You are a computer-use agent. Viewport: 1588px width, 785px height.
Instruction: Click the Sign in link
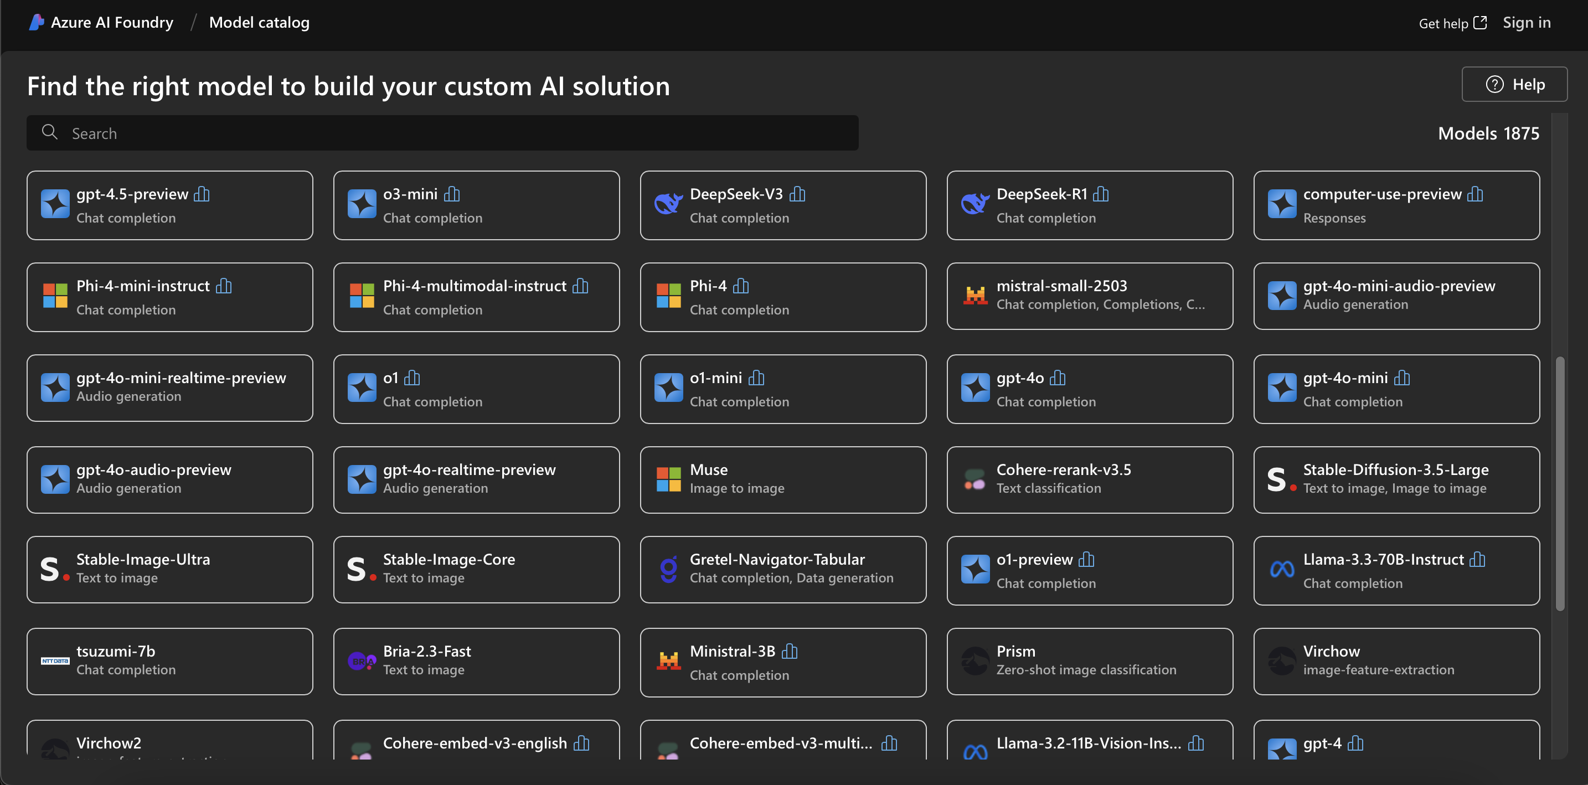[x=1526, y=23]
